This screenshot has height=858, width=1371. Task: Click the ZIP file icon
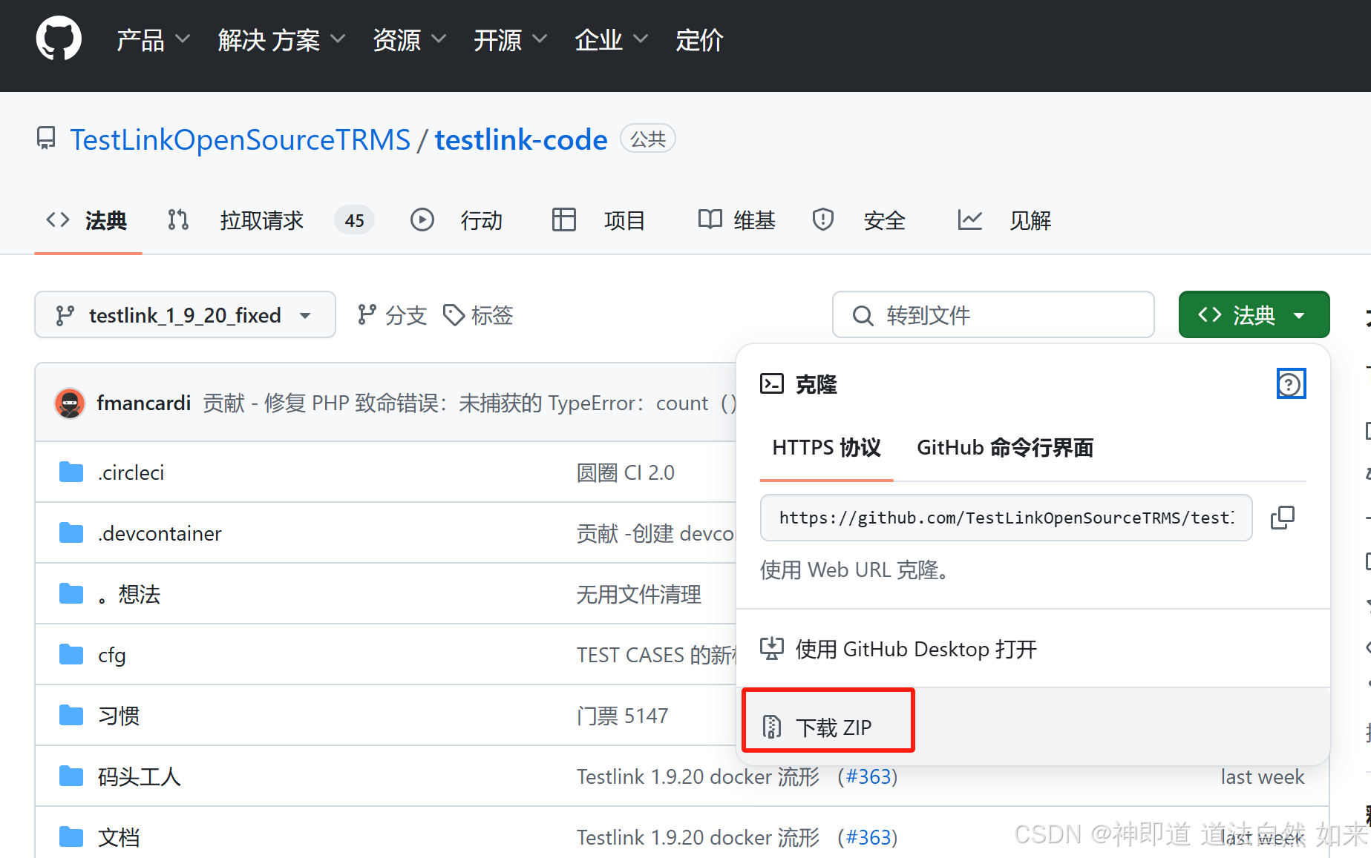pyautogui.click(x=772, y=727)
